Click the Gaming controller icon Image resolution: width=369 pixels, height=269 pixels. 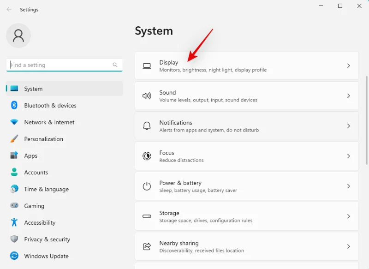click(x=14, y=206)
